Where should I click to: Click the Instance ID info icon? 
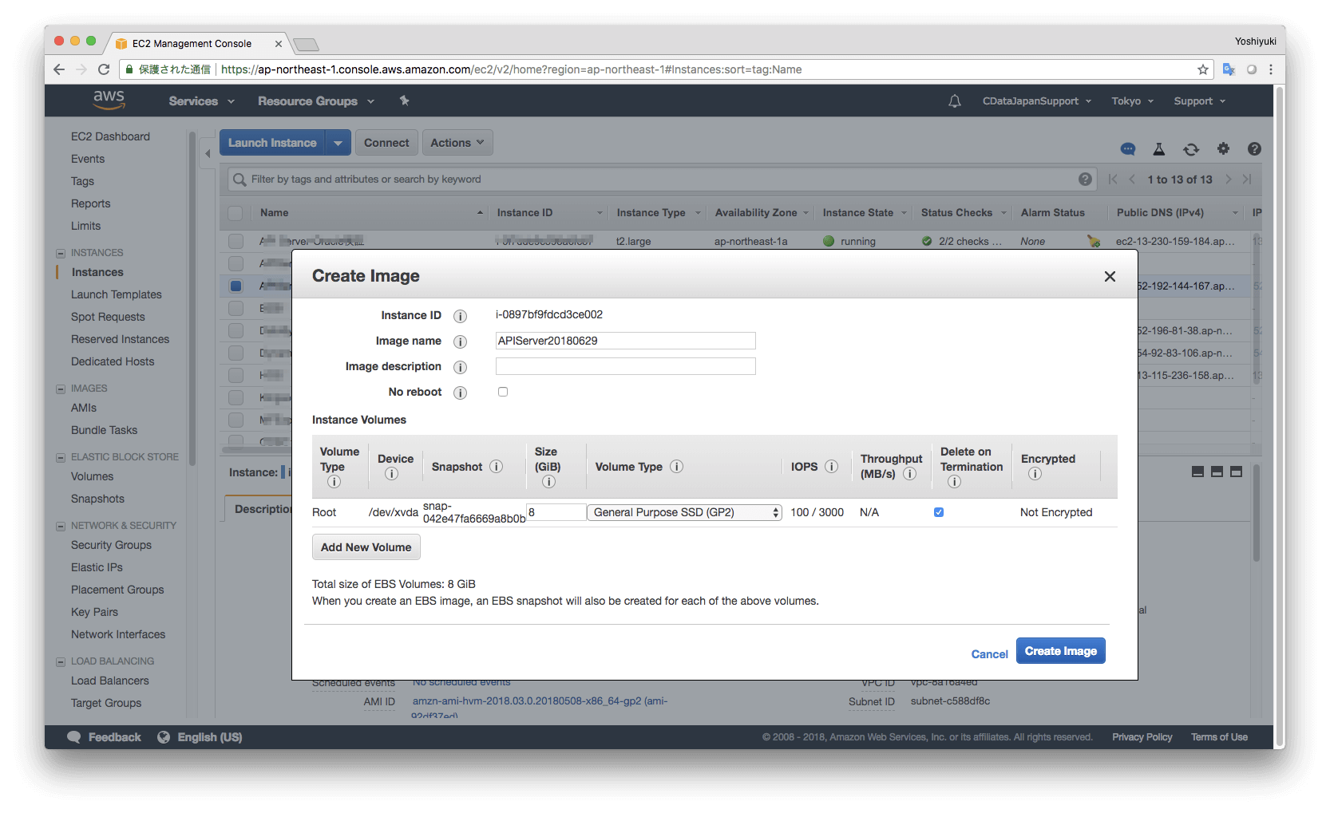pos(460,316)
